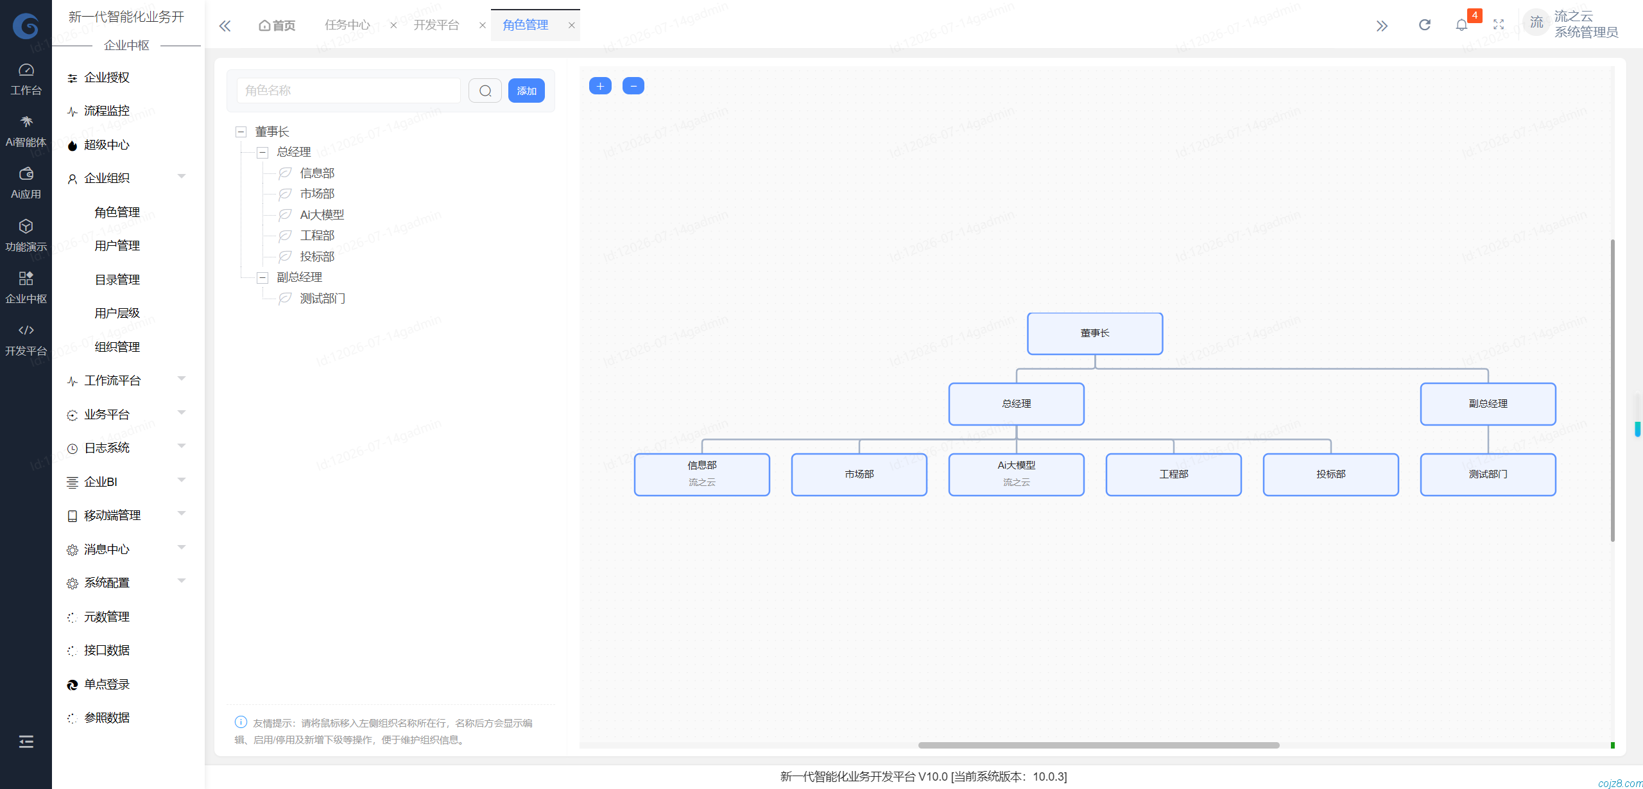The image size is (1643, 789).
Task: Expand the 日志系统 menu arrow
Action: point(182,446)
